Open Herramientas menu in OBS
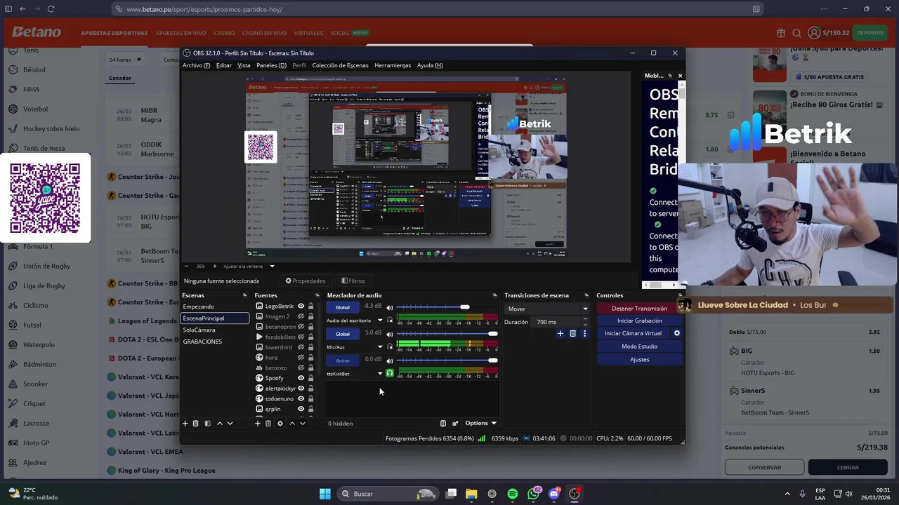The height and width of the screenshot is (505, 899). [393, 65]
